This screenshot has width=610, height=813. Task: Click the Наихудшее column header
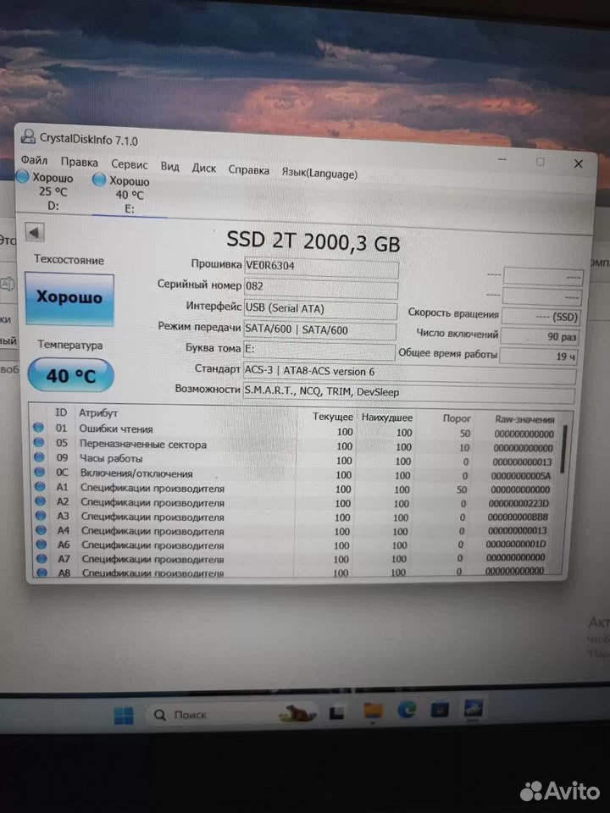pos(387,418)
